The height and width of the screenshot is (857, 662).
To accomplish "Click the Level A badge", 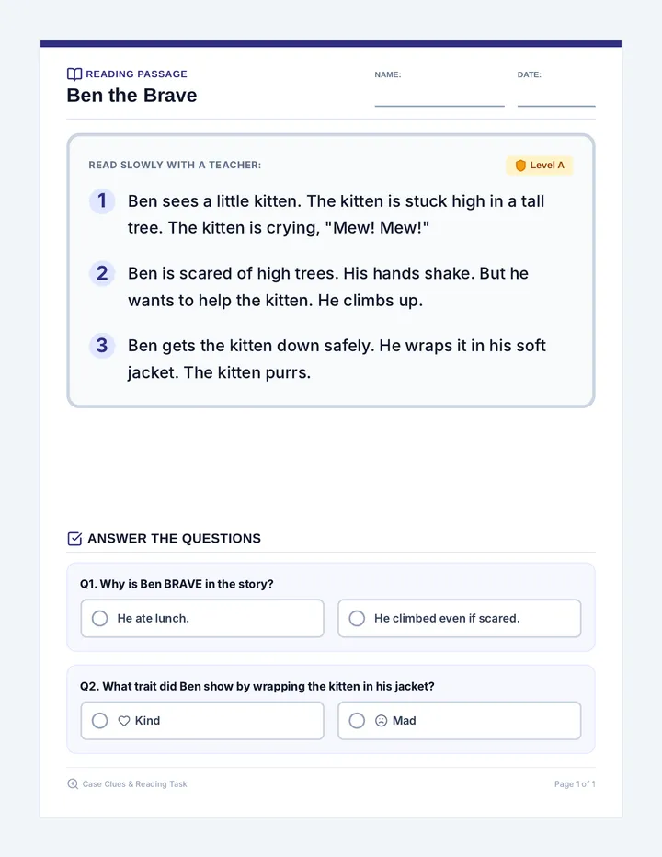I will coord(540,166).
